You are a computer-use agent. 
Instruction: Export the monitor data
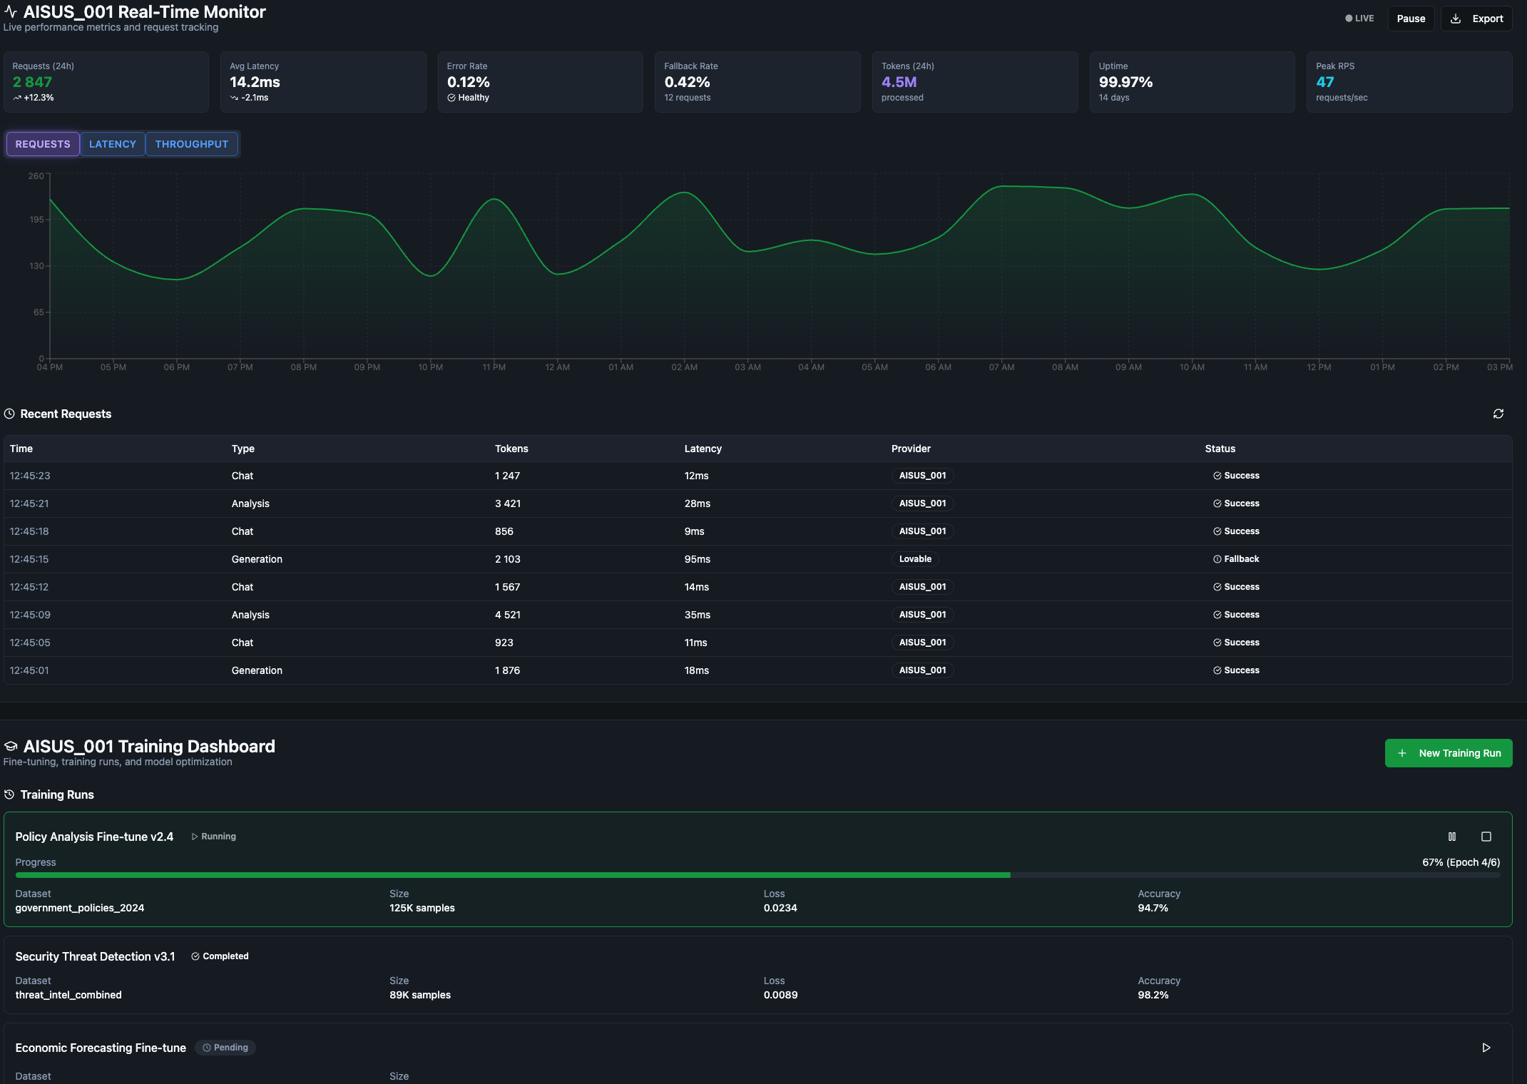(x=1476, y=19)
